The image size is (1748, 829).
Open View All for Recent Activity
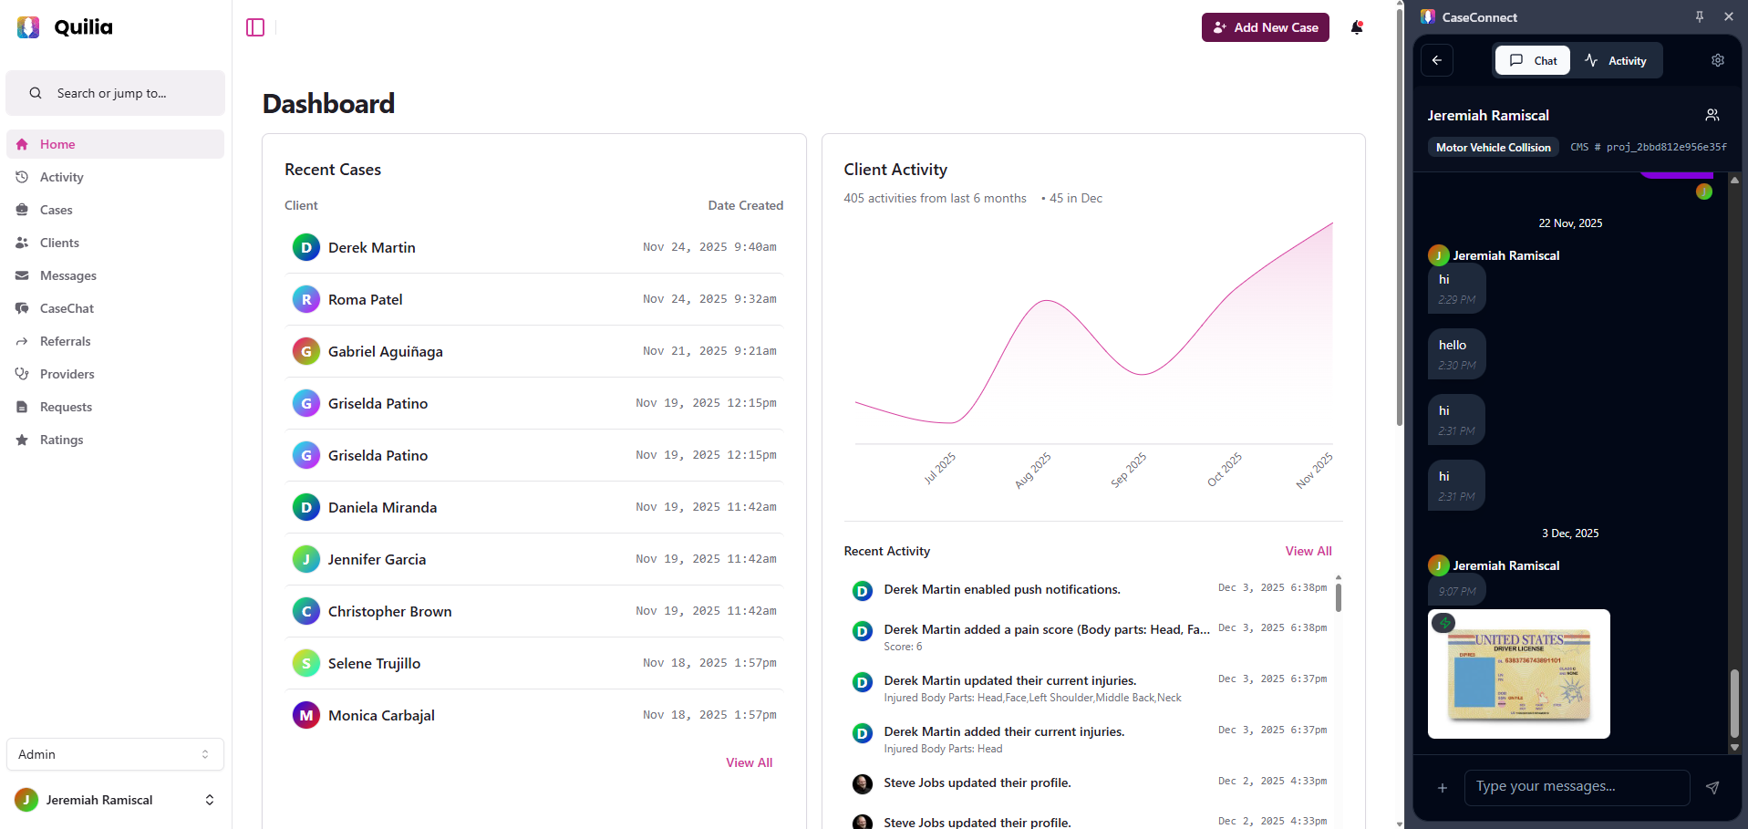tap(1308, 551)
